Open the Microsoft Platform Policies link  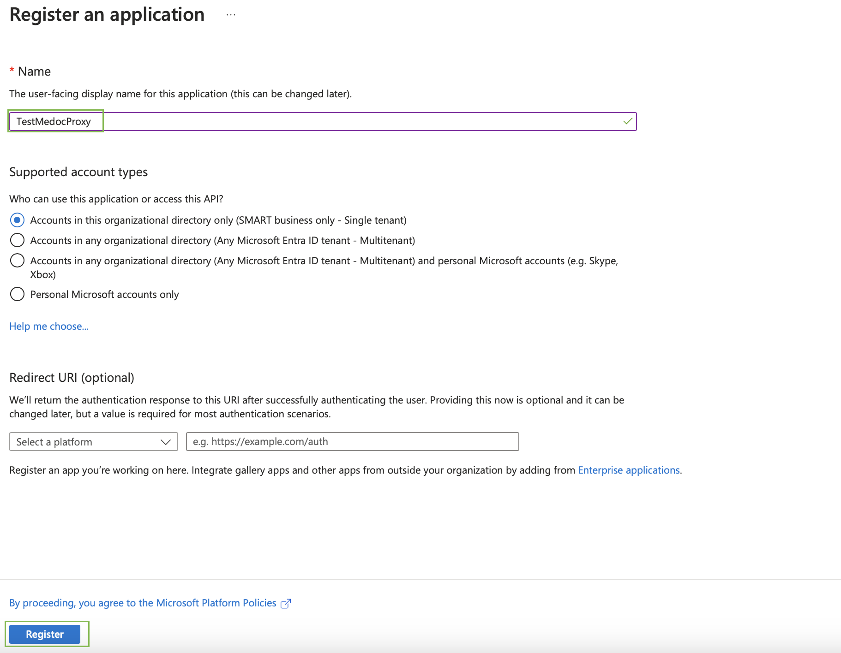click(143, 603)
